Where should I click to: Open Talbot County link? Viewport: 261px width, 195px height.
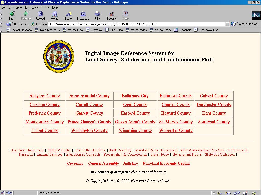[x=45, y=130]
